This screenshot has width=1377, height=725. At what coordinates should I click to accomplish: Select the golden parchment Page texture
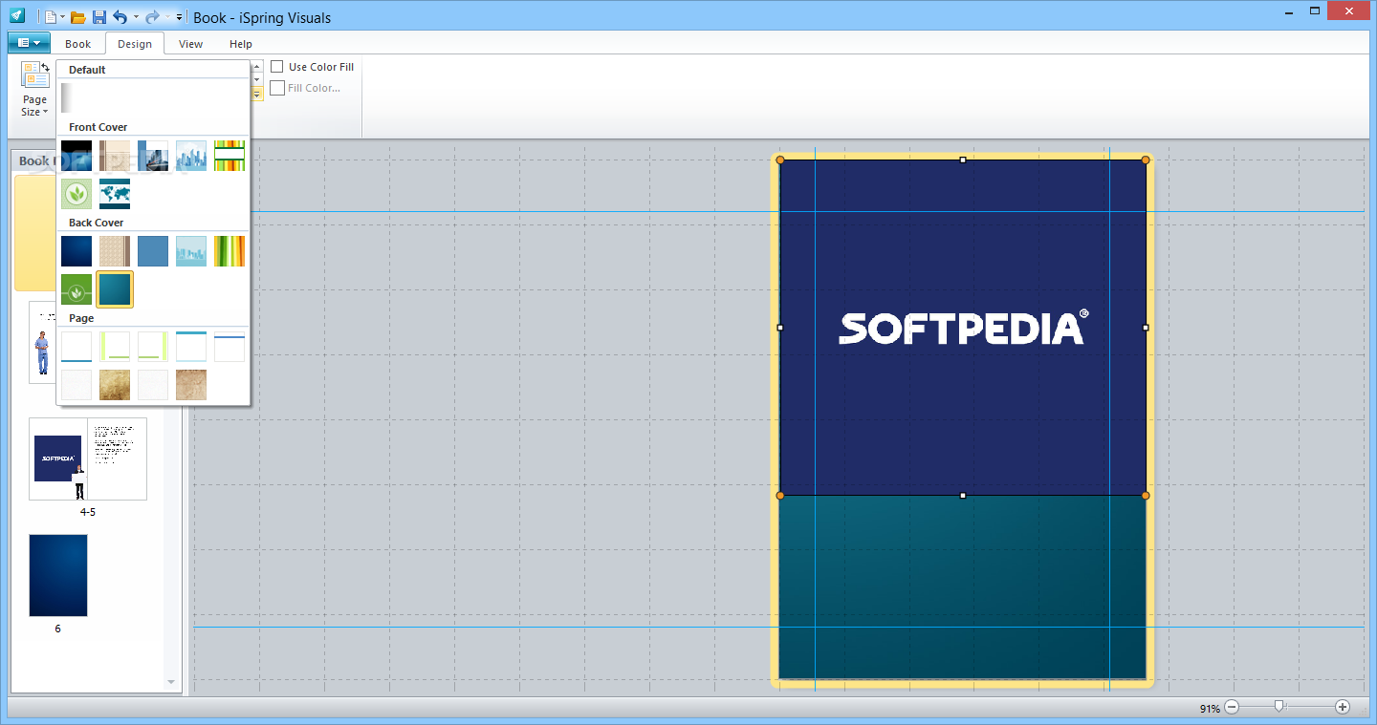point(115,385)
